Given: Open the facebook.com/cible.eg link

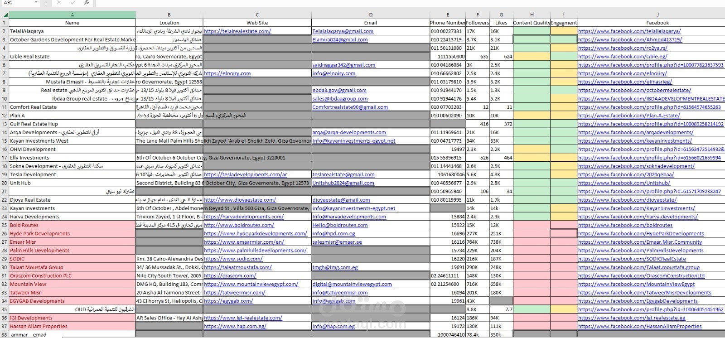Looking at the screenshot, I should (x=623, y=57).
